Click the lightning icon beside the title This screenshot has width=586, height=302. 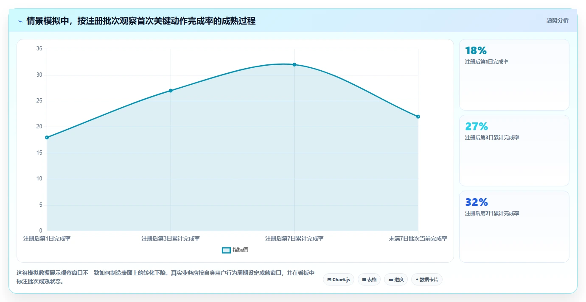pyautogui.click(x=20, y=21)
